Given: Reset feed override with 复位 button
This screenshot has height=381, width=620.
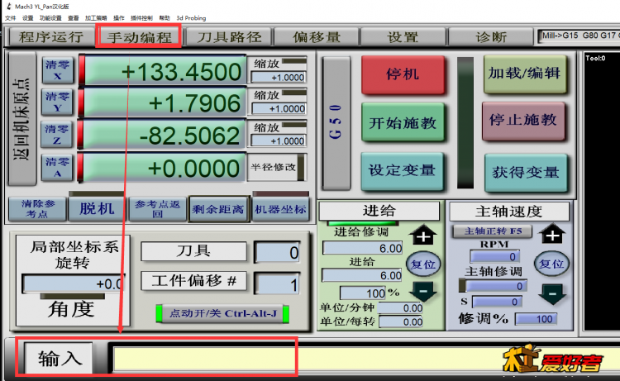Looking at the screenshot, I should click(423, 264).
